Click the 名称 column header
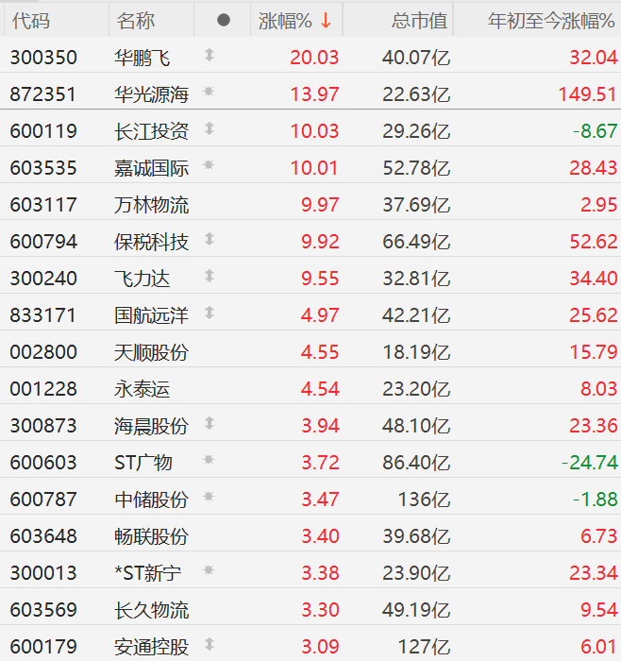The height and width of the screenshot is (661, 621). 136,21
